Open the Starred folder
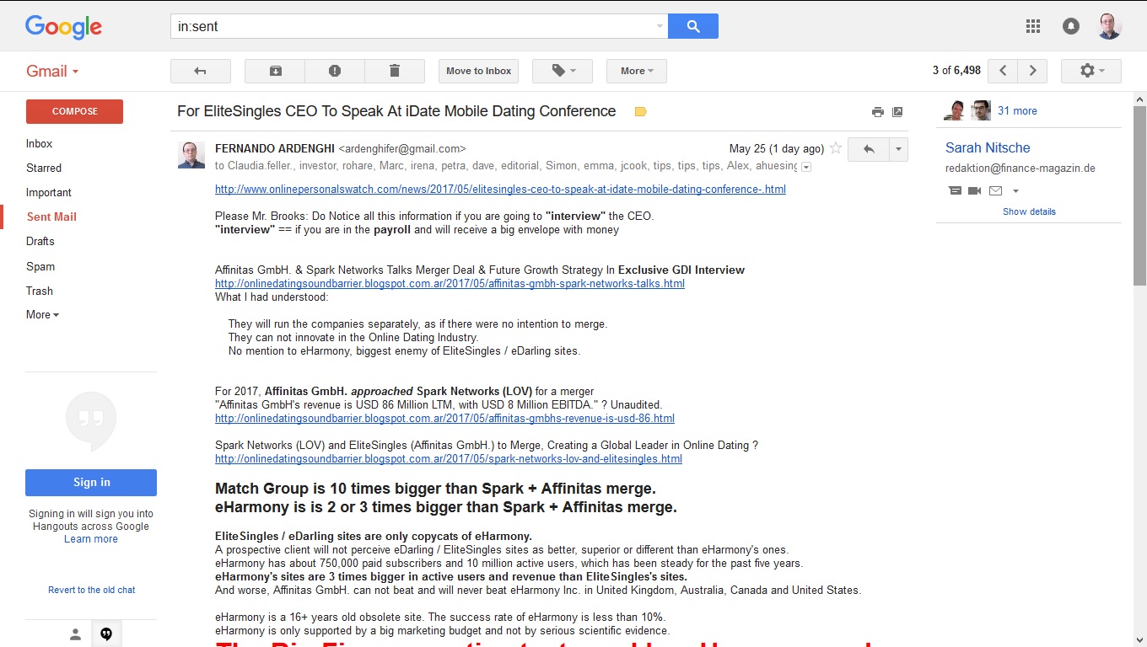Screen dimensions: 1147x647 [44, 168]
